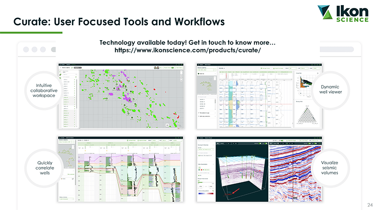Toggle the rightmost switch in the seismic section header

[316, 144]
